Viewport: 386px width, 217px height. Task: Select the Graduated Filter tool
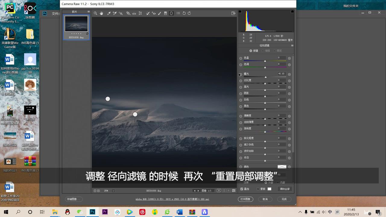point(165,13)
